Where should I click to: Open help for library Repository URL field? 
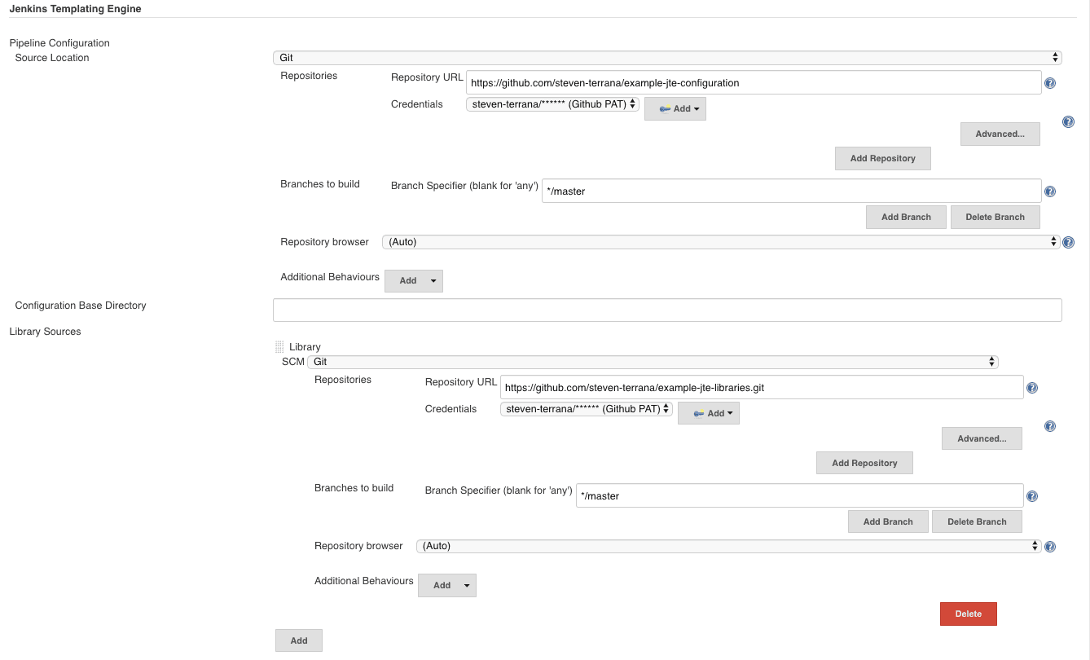pyautogui.click(x=1032, y=388)
